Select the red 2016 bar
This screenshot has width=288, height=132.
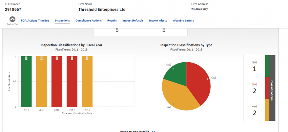[x=57, y=81]
